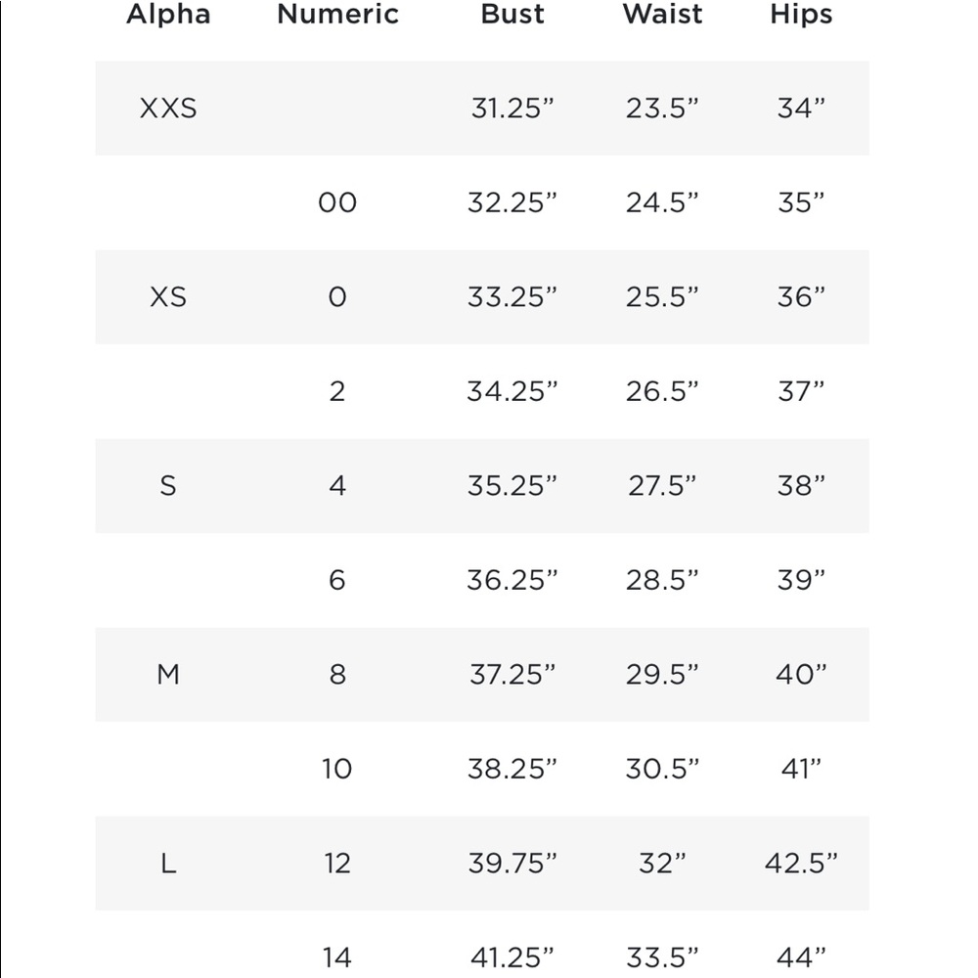Click the Hips column header
This screenshot has width=978, height=978.
click(x=801, y=14)
